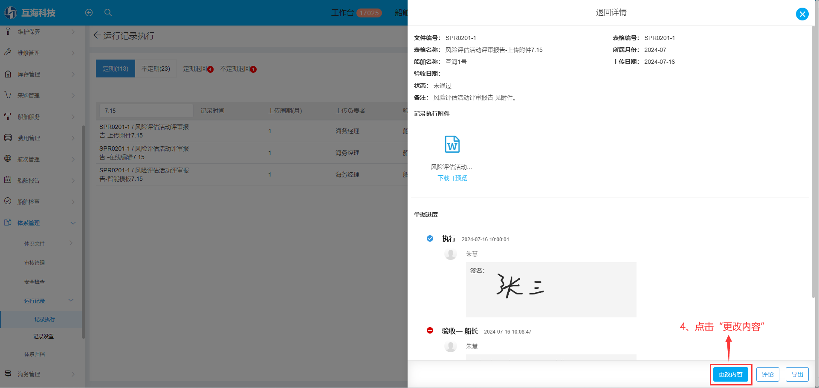This screenshot has height=388, width=819.
Task: Click the 海务管理 sidebar icon
Action: pyautogui.click(x=8, y=374)
